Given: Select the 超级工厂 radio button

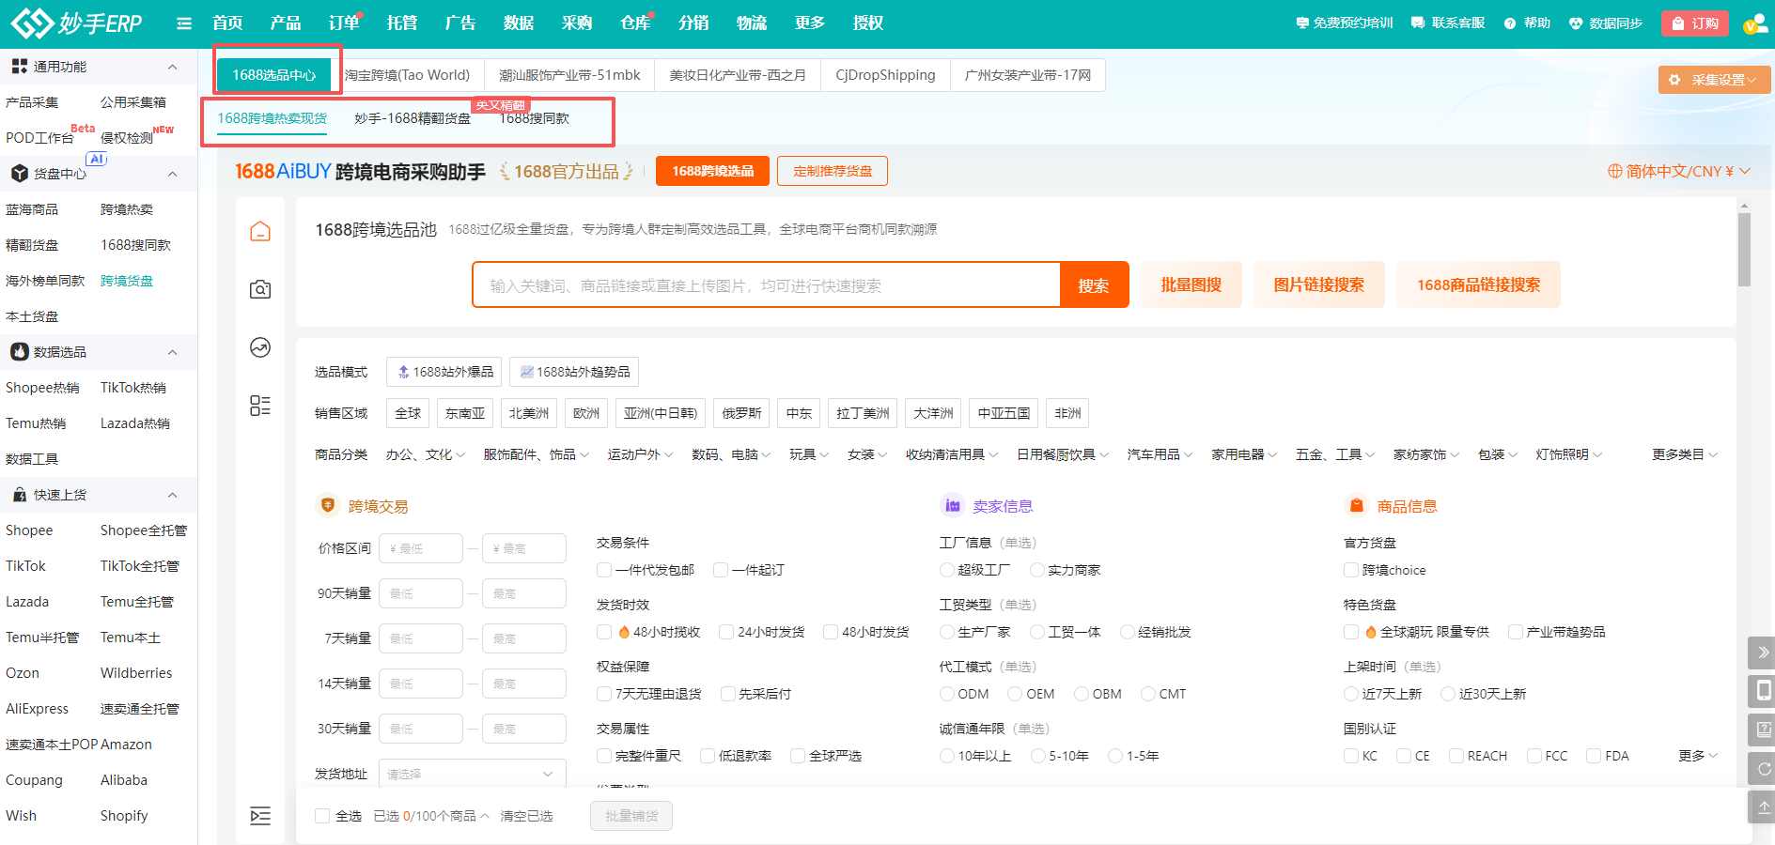Looking at the screenshot, I should [x=947, y=570].
